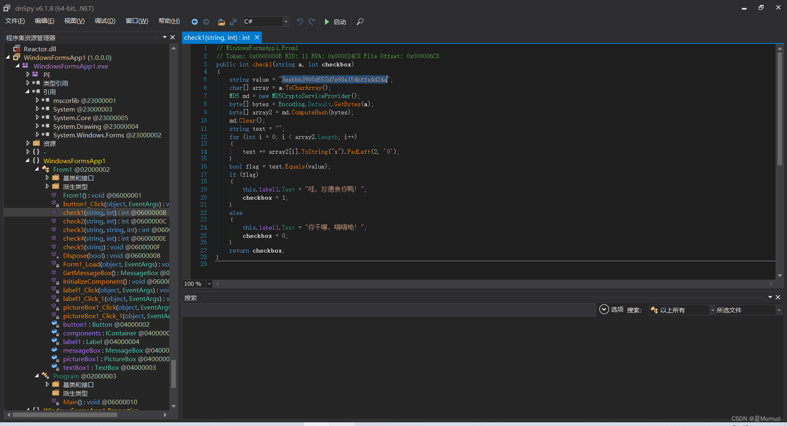Expand the 资源 resources node
Viewport: 787px width, 426px height.
point(27,144)
